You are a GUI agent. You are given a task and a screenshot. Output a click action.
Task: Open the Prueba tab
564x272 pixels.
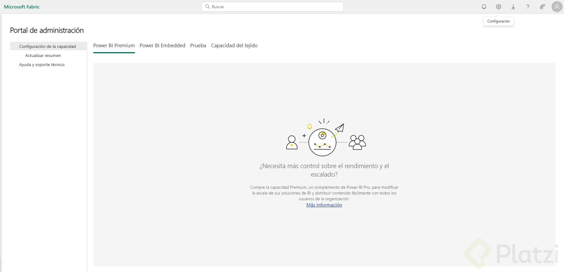[x=198, y=45]
